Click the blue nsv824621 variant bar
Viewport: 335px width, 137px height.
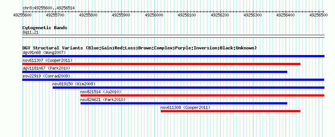tap(184, 103)
